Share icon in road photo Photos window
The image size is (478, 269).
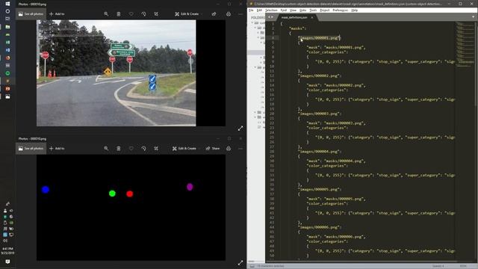pos(214,14)
